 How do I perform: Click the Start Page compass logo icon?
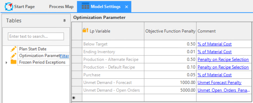click(x=9, y=6)
